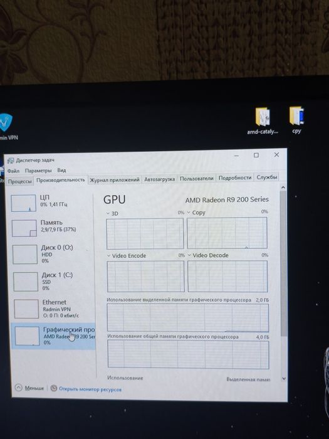This screenshot has width=329, height=439.
Task: Click the 3D usage graph
Action: pos(145,234)
